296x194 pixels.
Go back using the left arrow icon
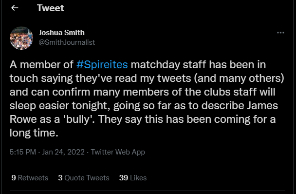(15, 8)
